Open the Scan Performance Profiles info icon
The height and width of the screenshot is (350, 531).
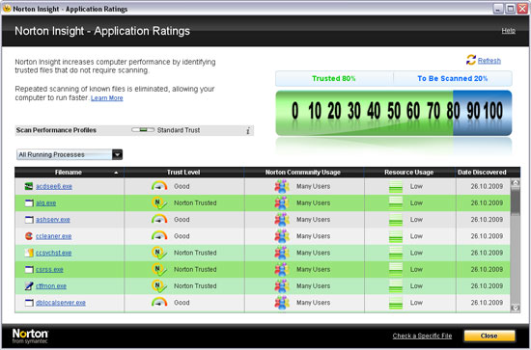[248, 130]
